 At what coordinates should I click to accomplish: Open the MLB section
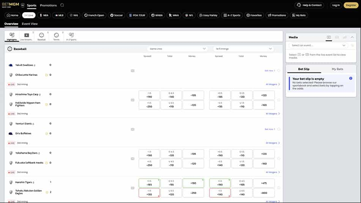tap(59, 15)
